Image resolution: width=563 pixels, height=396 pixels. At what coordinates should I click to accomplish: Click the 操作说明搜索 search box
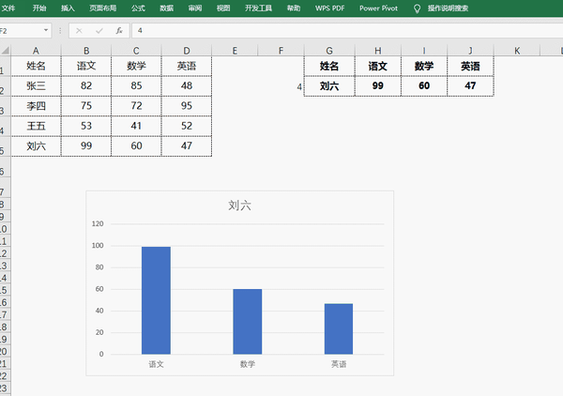448,8
